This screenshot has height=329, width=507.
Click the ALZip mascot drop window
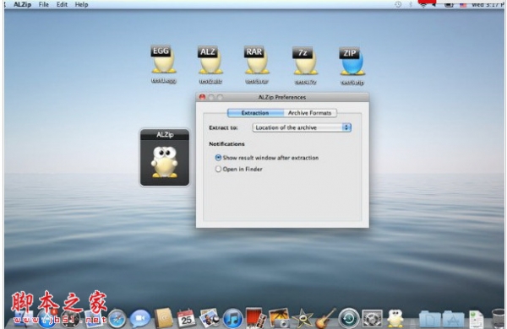pos(165,157)
